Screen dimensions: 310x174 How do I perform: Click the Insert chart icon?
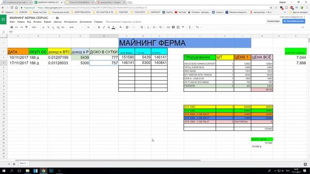tap(178, 27)
